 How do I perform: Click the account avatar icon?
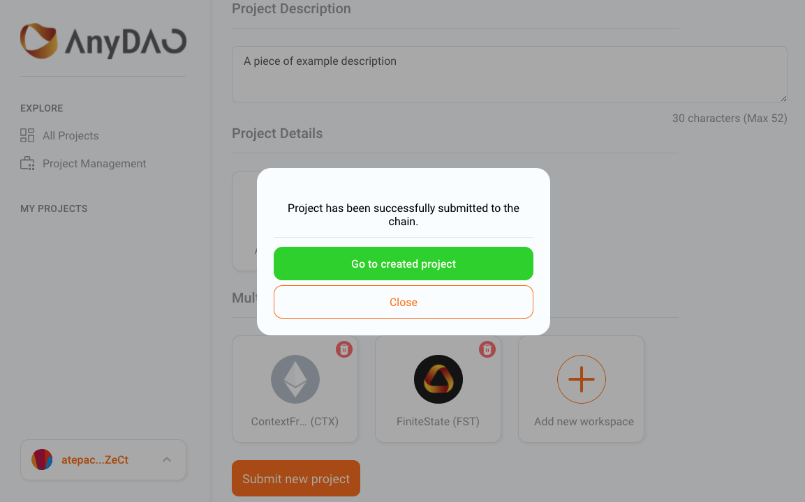point(42,459)
